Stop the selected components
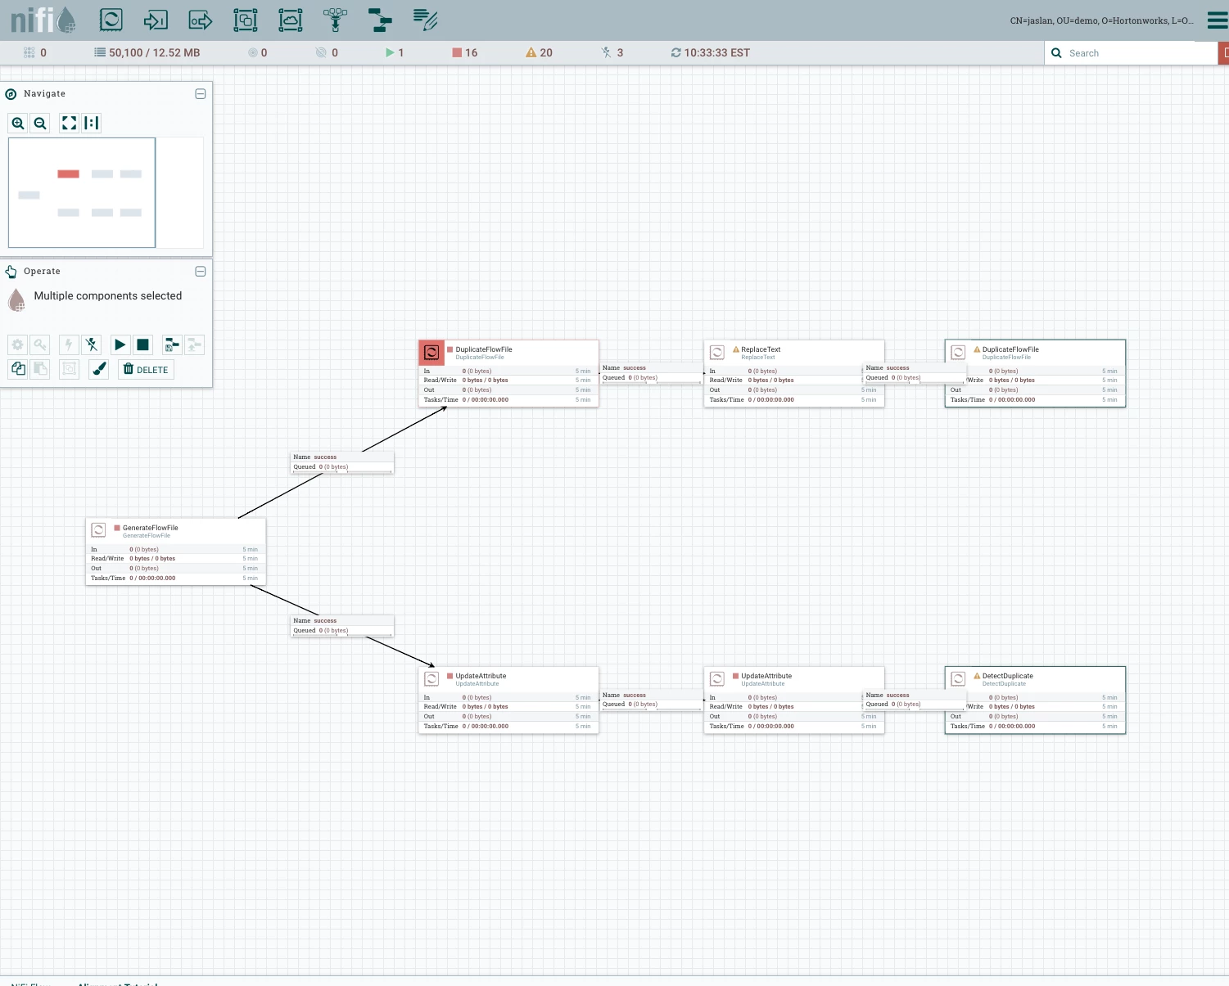Image resolution: width=1229 pixels, height=986 pixels. pyautogui.click(x=142, y=345)
